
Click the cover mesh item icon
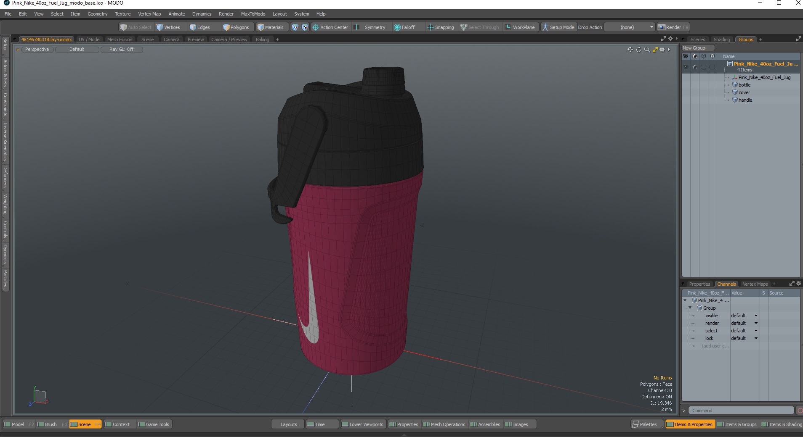pos(735,92)
